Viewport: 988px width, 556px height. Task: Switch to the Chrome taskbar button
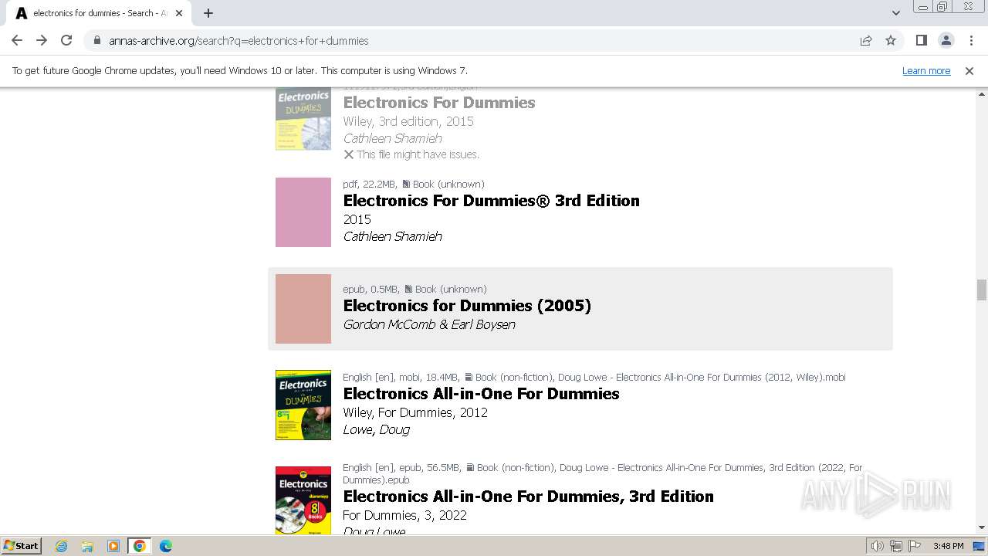coord(140,546)
